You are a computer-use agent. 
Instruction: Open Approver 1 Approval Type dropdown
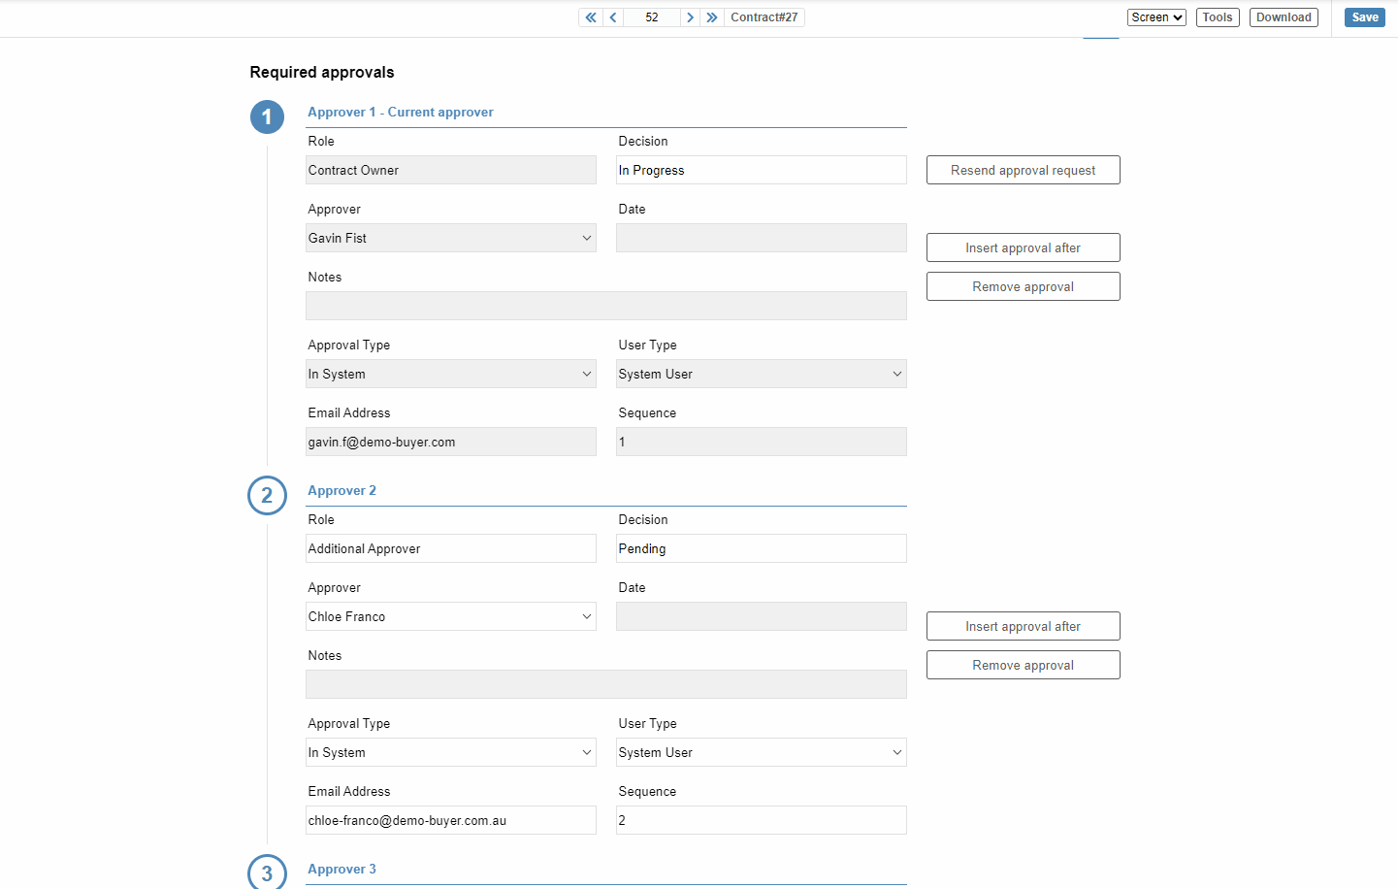tap(451, 374)
